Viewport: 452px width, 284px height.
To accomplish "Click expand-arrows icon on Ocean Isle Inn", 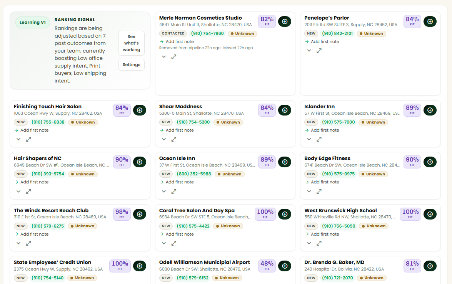I will [x=174, y=192].
